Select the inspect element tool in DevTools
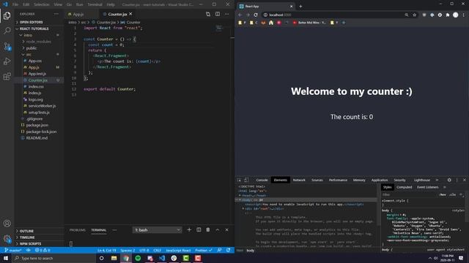 [240, 180]
